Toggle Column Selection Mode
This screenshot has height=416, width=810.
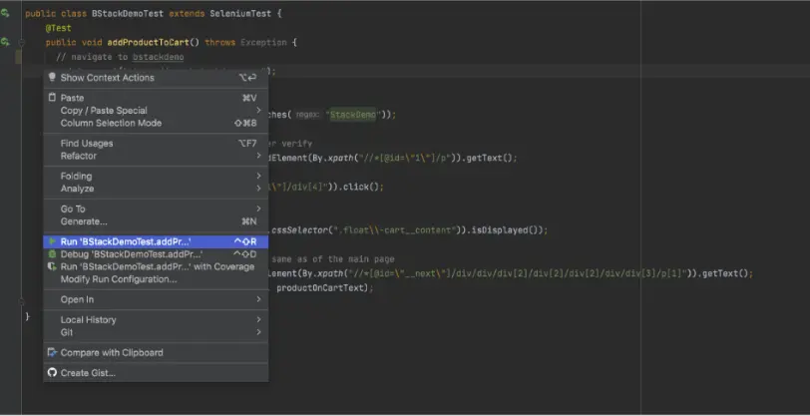click(x=111, y=123)
